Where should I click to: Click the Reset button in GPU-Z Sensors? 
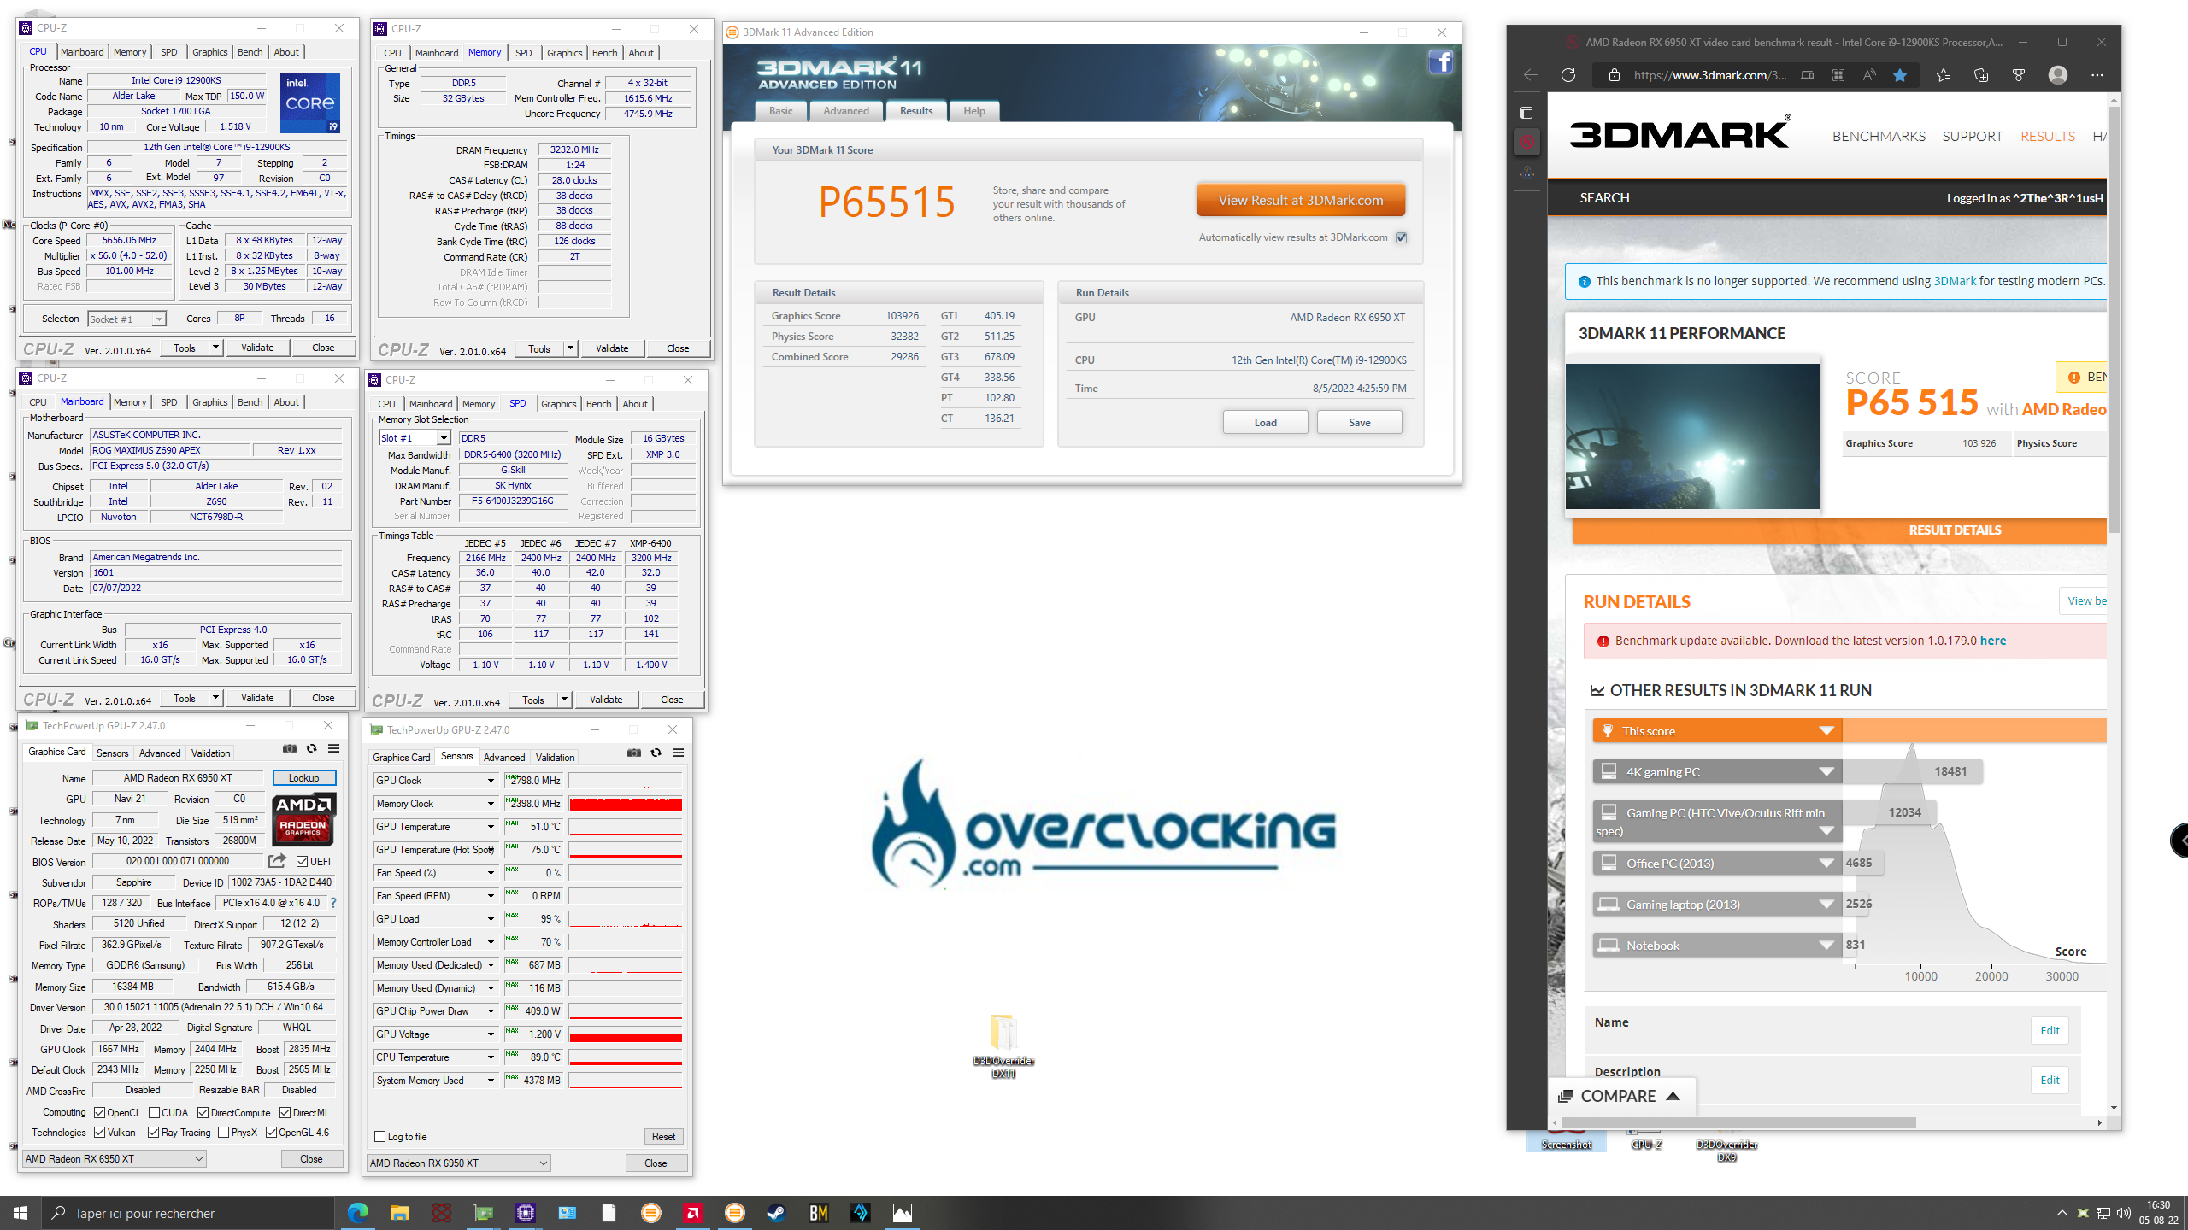pyautogui.click(x=663, y=1137)
